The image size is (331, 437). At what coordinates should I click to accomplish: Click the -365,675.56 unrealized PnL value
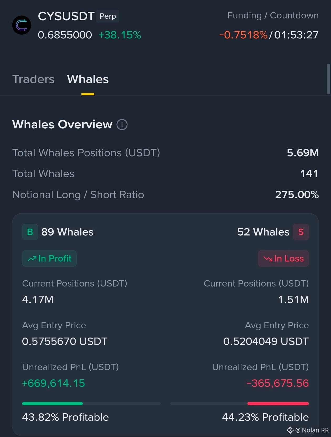(x=277, y=383)
